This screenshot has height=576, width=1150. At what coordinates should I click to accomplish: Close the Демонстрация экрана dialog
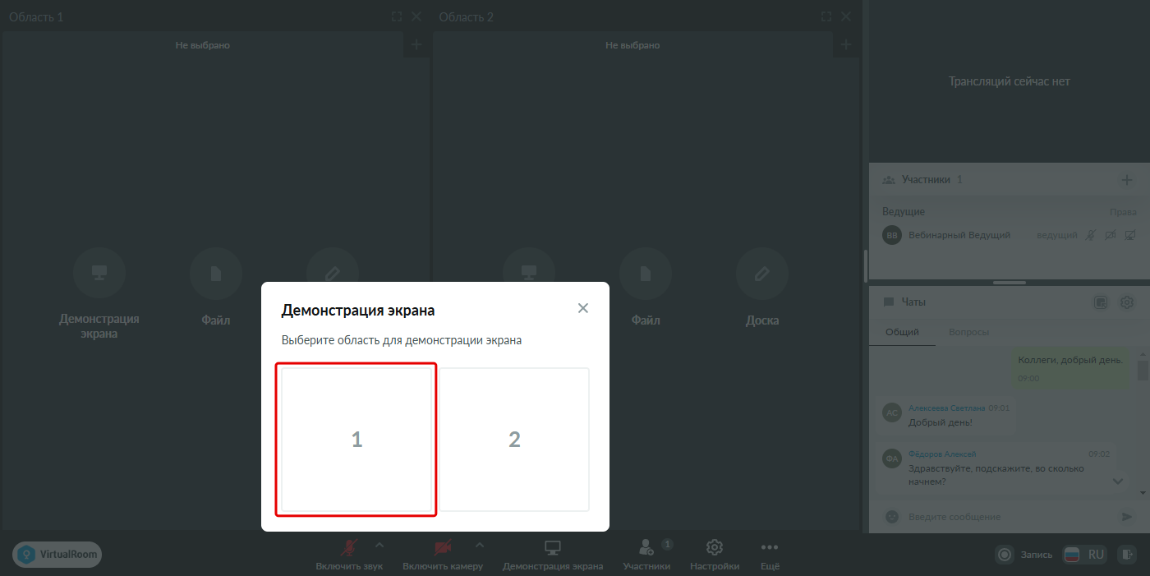pyautogui.click(x=583, y=308)
